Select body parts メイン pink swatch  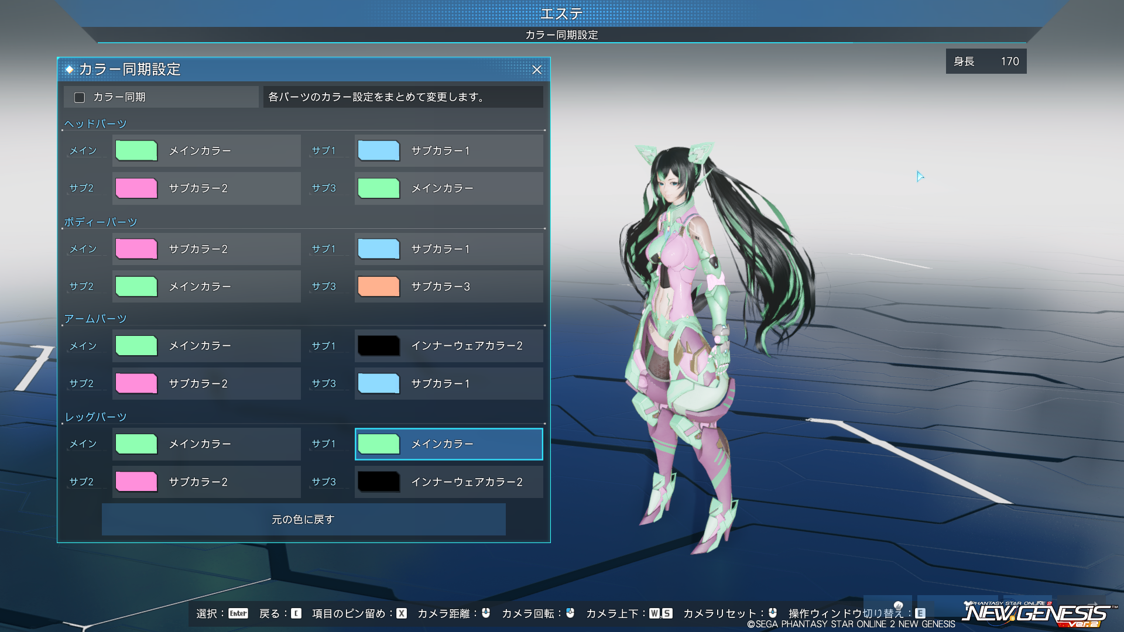click(x=136, y=249)
